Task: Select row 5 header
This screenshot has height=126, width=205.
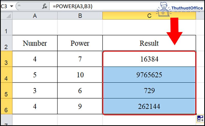Action: (7, 90)
